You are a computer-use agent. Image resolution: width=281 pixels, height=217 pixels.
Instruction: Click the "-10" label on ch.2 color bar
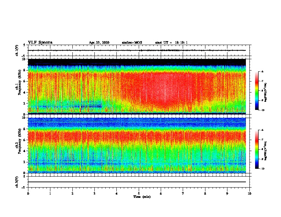click(x=262, y=168)
